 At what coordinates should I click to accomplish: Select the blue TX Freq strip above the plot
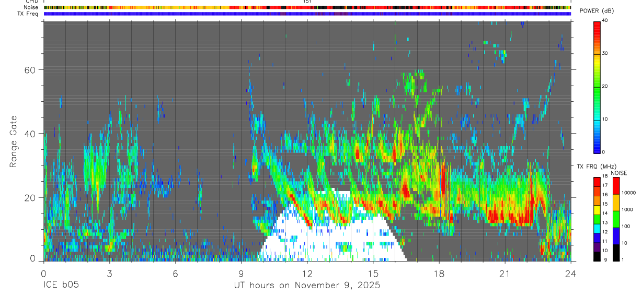pos(307,14)
